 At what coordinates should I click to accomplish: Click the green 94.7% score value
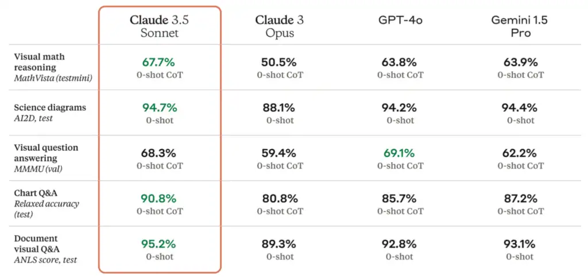[x=158, y=108]
